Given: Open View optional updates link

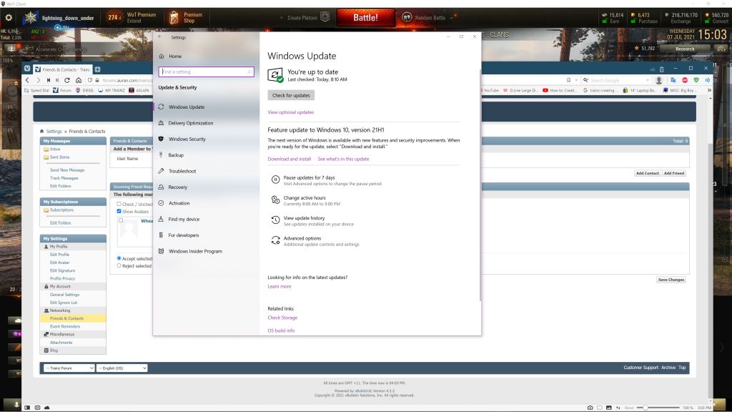Looking at the screenshot, I should (290, 112).
